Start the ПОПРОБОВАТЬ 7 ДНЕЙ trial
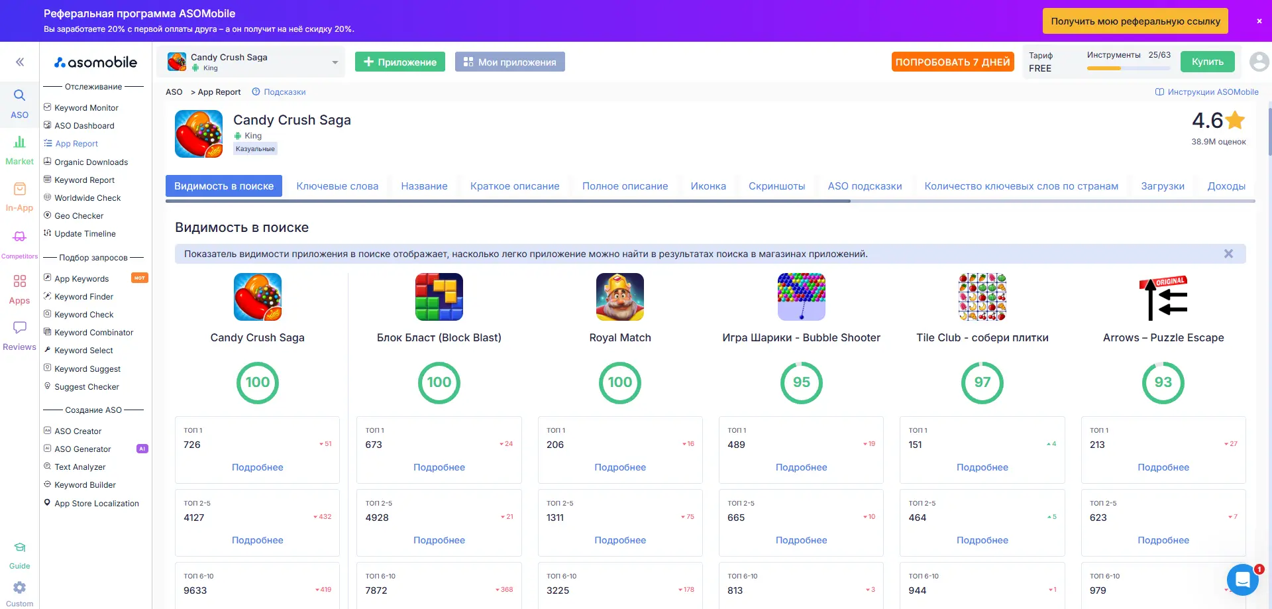1272x609 pixels. tap(953, 62)
